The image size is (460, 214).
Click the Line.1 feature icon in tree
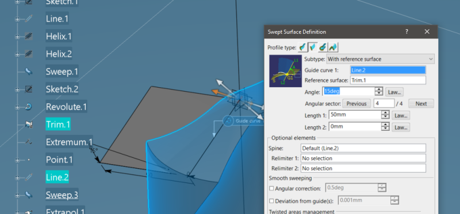(x=28, y=19)
